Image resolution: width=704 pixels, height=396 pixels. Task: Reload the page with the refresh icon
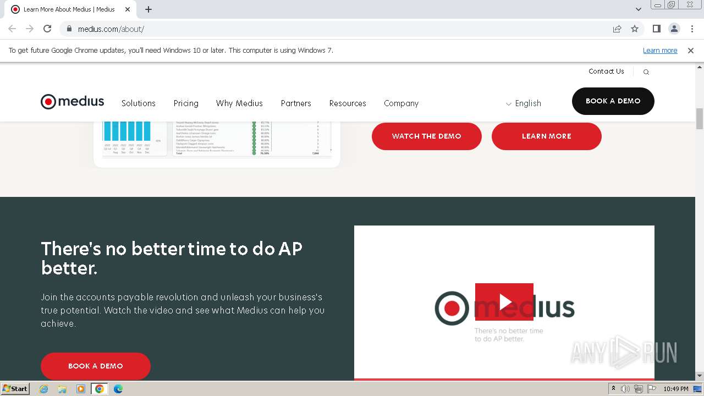(47, 29)
